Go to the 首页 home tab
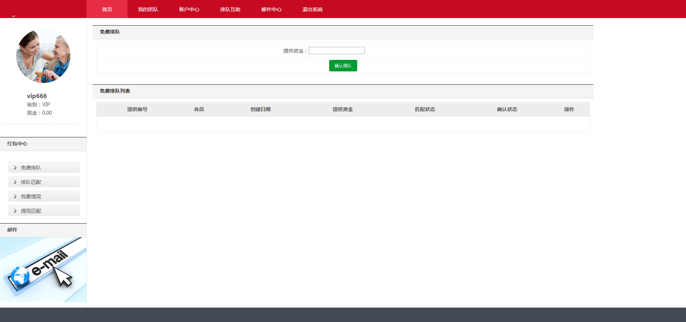This screenshot has width=686, height=322. tap(107, 9)
